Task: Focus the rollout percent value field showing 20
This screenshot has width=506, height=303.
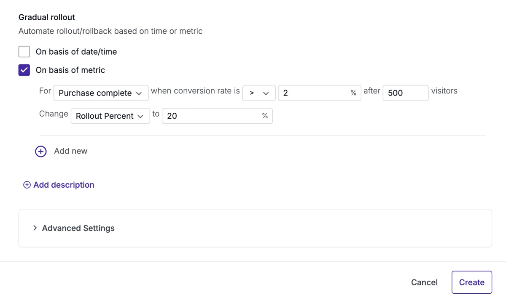Action: point(217,116)
